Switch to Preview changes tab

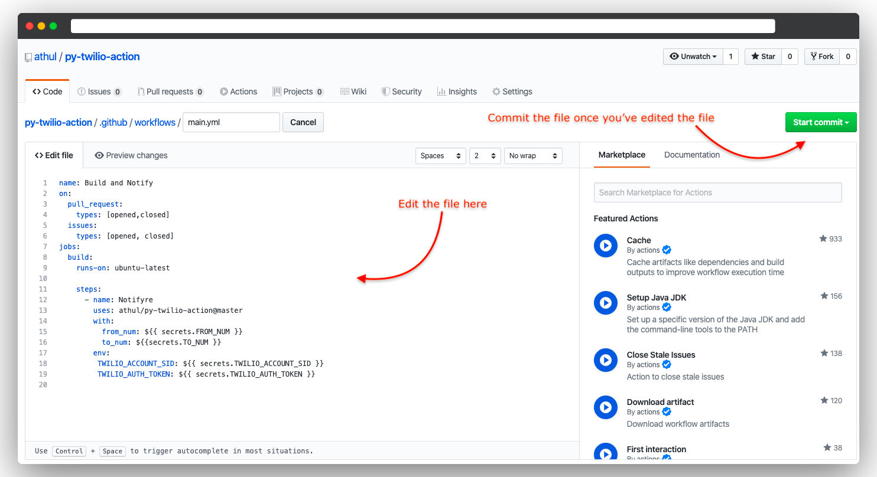131,155
